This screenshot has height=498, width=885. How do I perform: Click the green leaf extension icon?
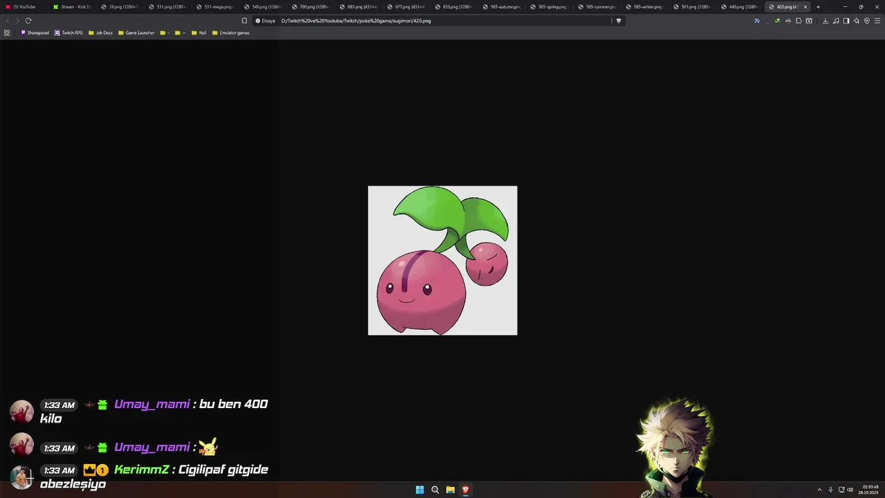point(778,21)
